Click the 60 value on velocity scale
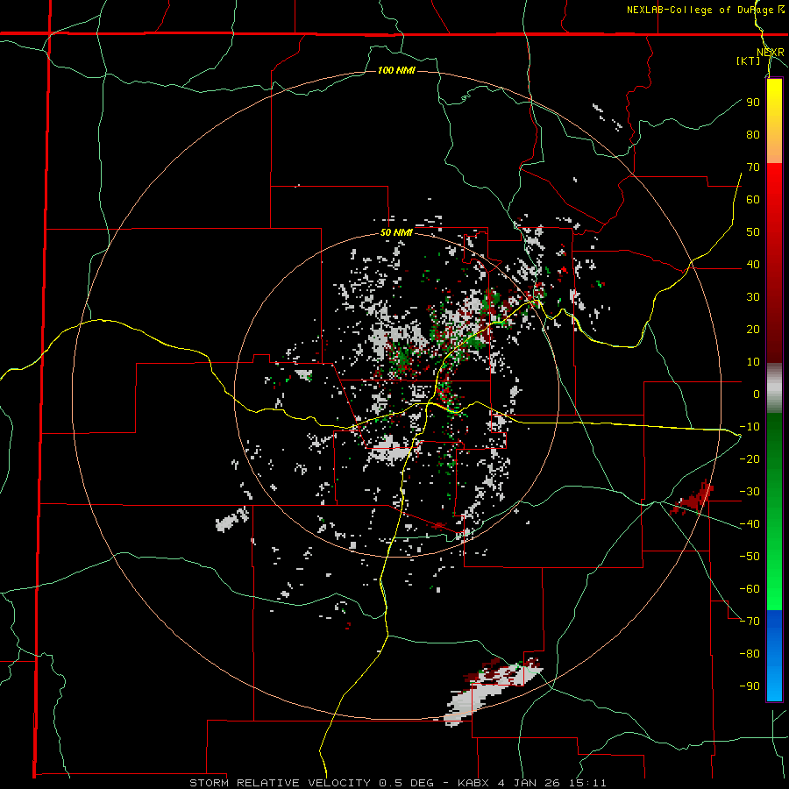The height and width of the screenshot is (789, 789). tap(753, 200)
